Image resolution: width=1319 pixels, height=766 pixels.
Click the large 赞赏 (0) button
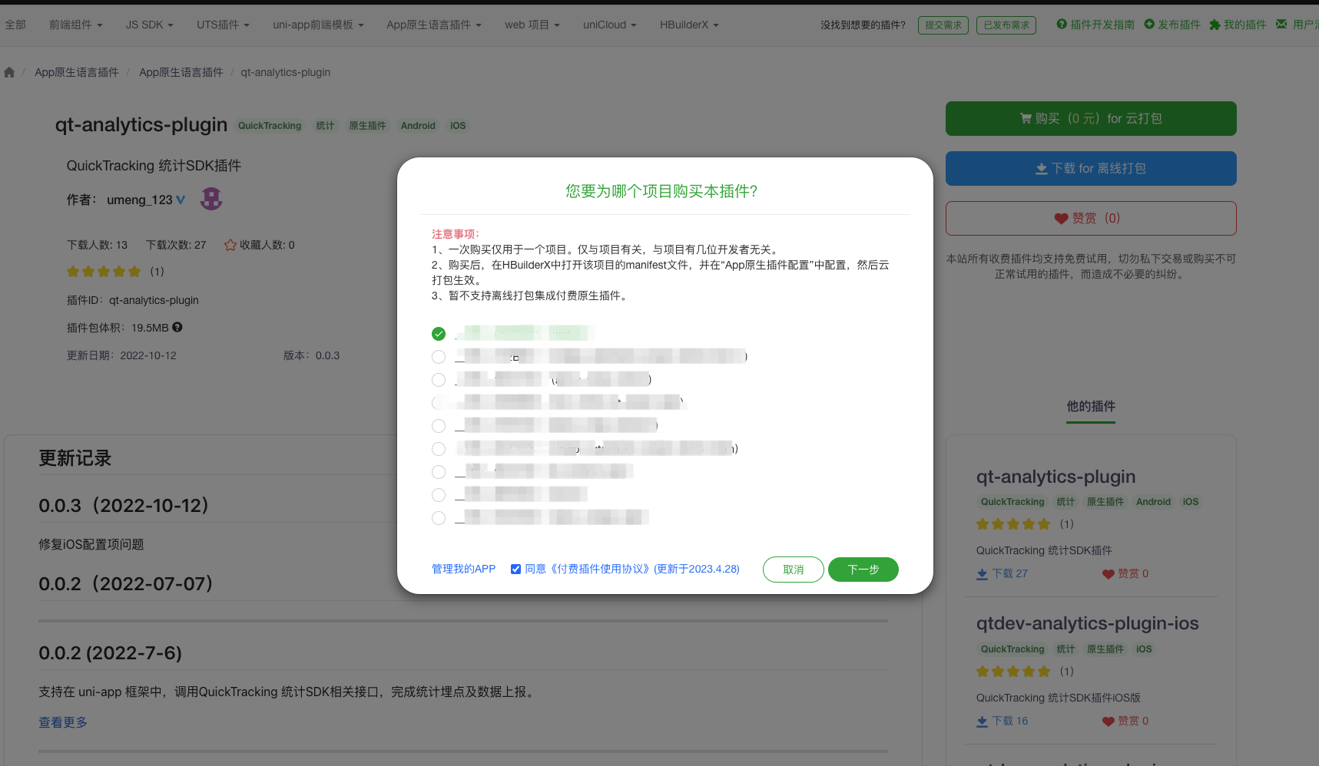(1091, 218)
